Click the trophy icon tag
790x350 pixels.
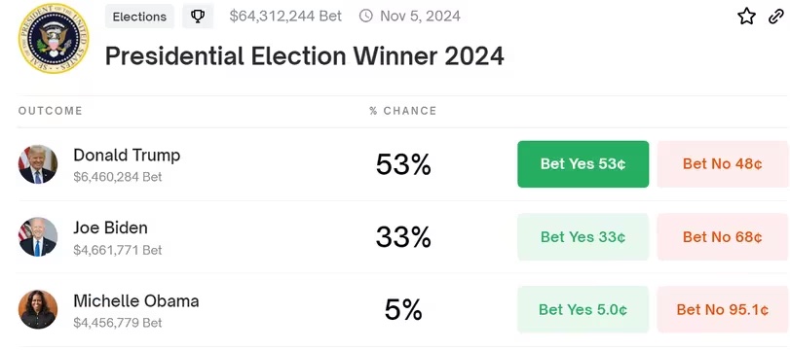198,17
